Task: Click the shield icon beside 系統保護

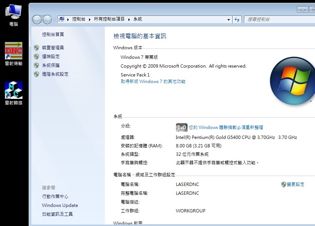Action: point(36,65)
